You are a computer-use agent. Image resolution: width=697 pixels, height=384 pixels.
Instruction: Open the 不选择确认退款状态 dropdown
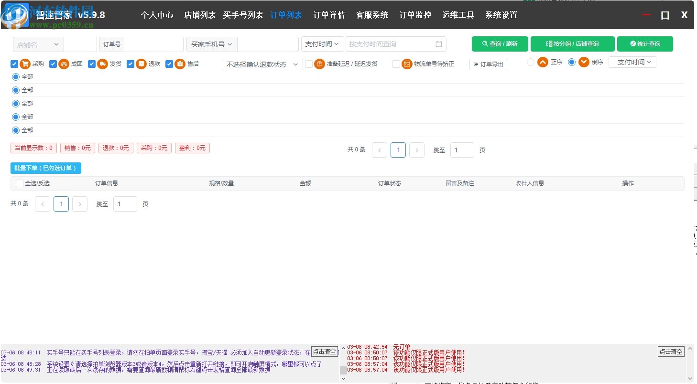coord(262,64)
